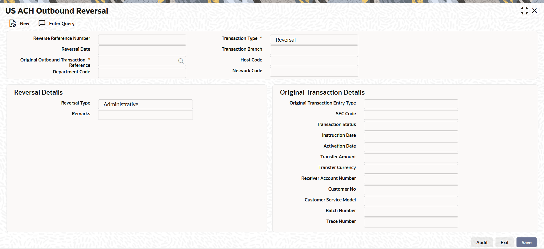Click the 'Customer Service Model' label
This screenshot has height=249, width=544.
330,200
